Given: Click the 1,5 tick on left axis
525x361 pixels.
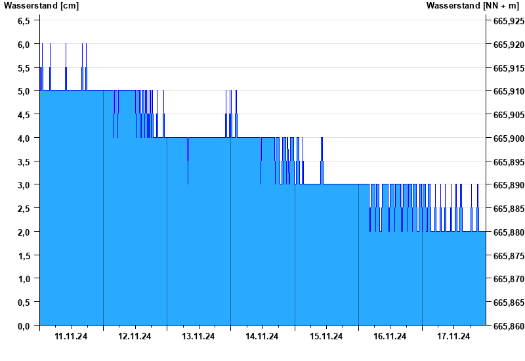Looking at the screenshot, I should coord(24,255).
